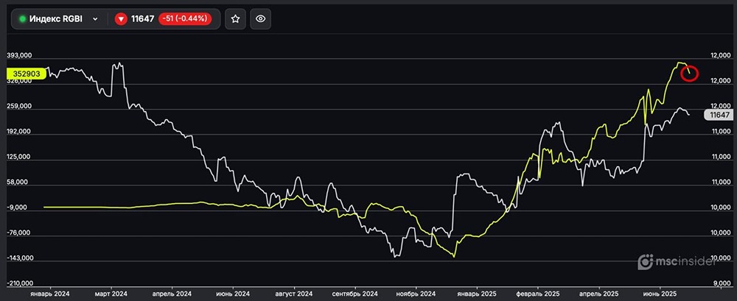Screen dimensions: 737x301
Task: Click the 11647 price value in header
Action: pos(143,19)
